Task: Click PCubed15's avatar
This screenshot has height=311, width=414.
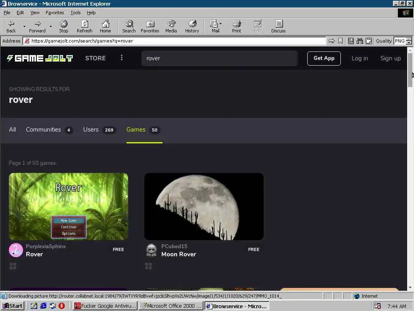Action: pyautogui.click(x=151, y=250)
